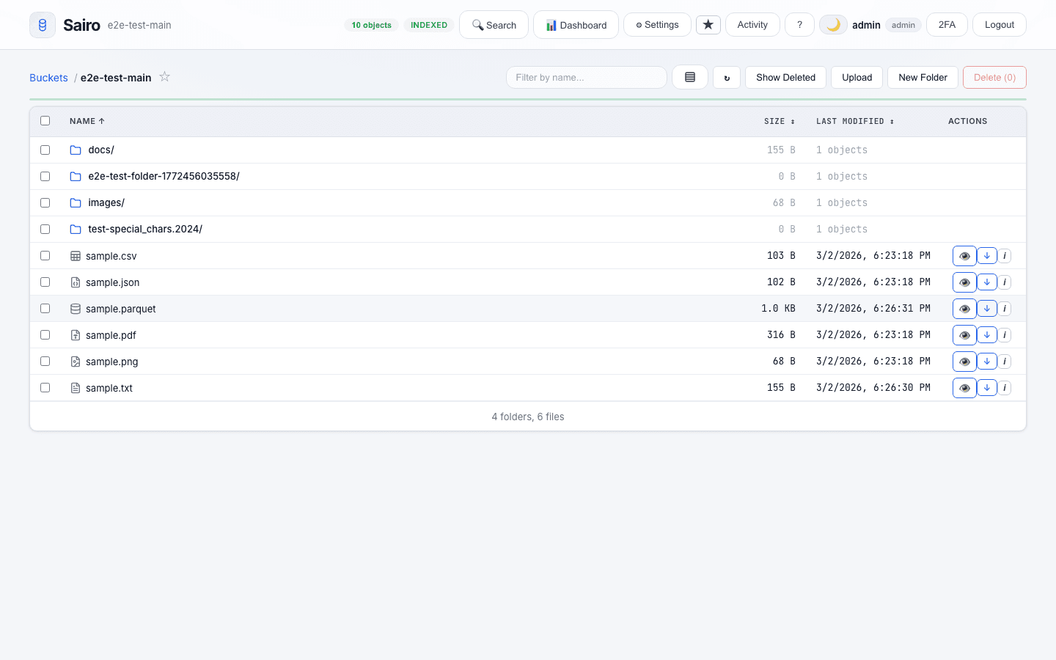The width and height of the screenshot is (1056, 660).
Task: Download sample.csv
Action: [x=987, y=256]
